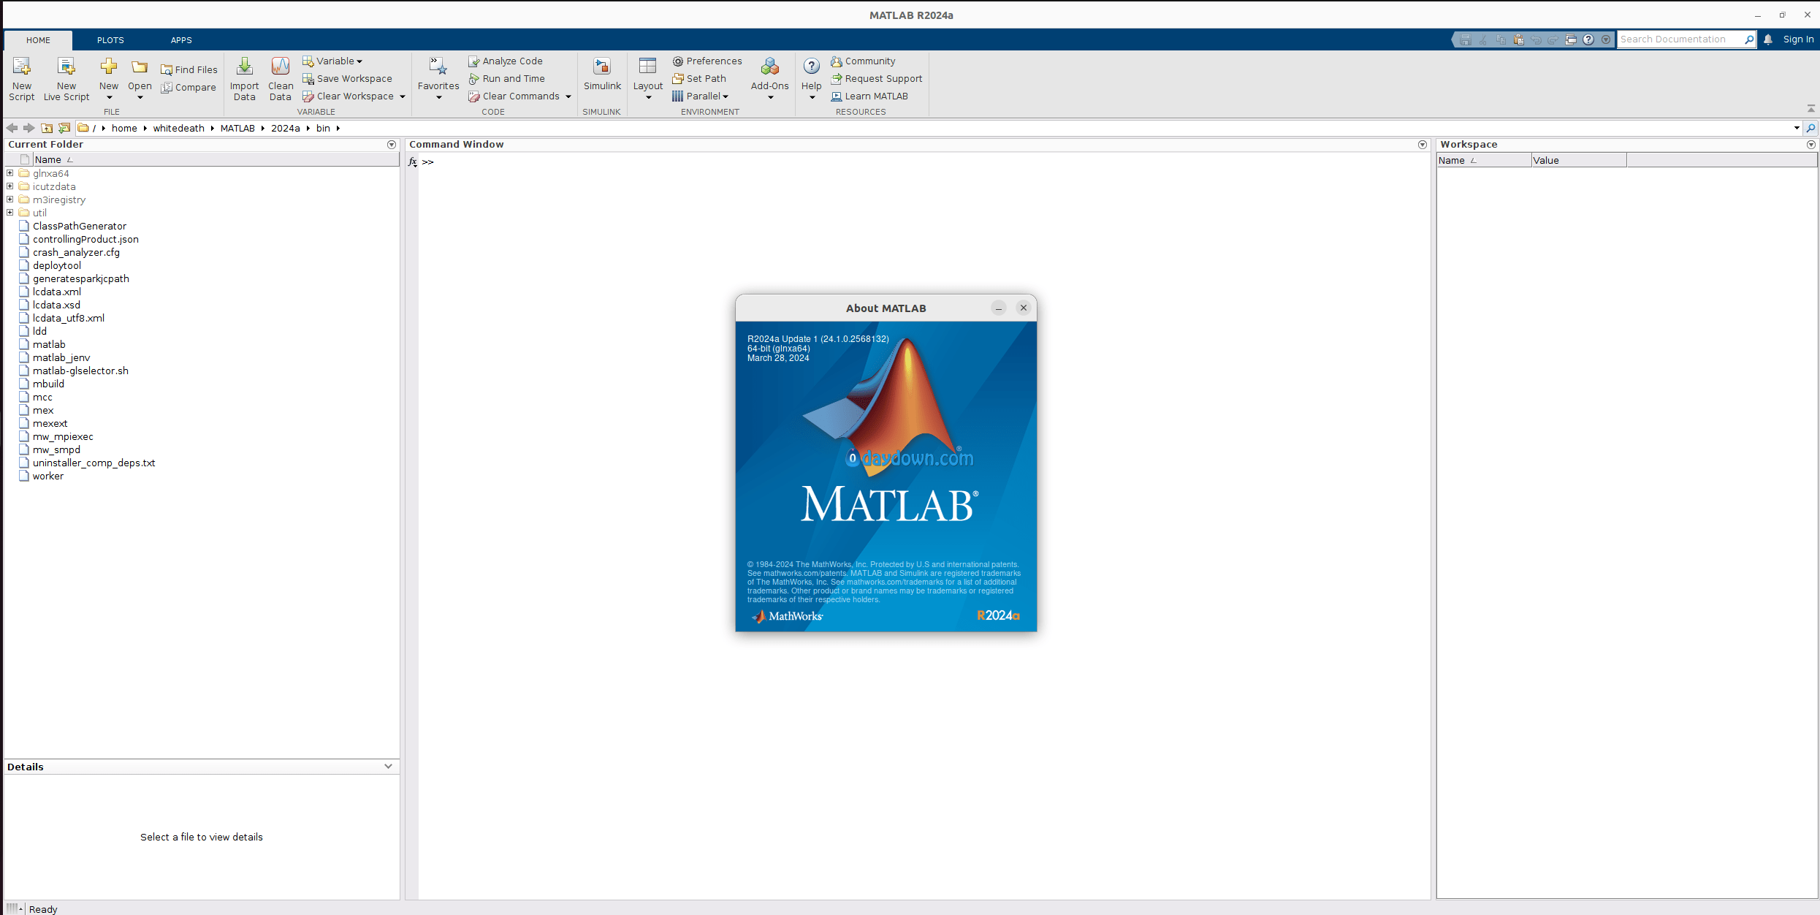1820x915 pixels.
Task: Select the file controllingProduct.json
Action: (x=85, y=239)
